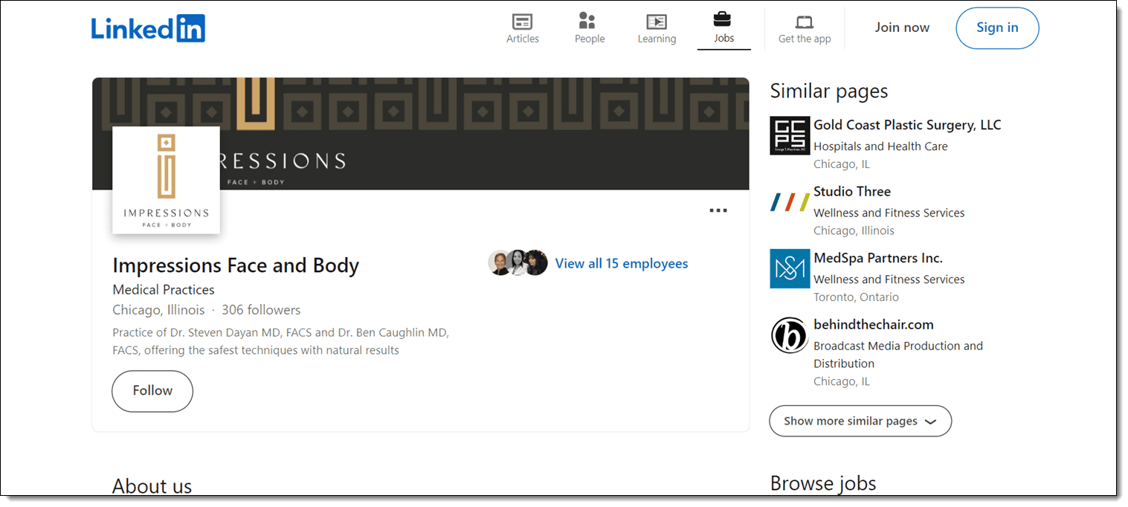Open the Articles nav icon
The height and width of the screenshot is (507, 1128).
[523, 22]
